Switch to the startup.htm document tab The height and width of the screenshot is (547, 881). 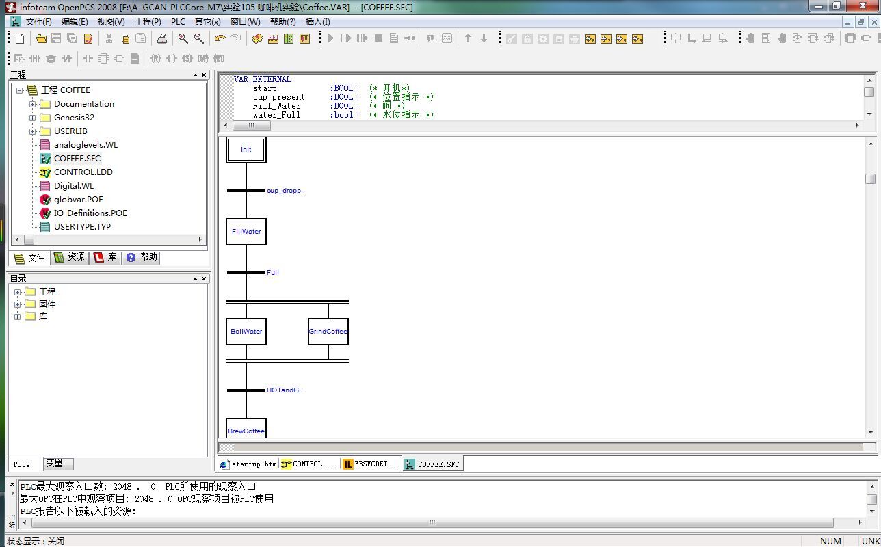pyautogui.click(x=248, y=464)
